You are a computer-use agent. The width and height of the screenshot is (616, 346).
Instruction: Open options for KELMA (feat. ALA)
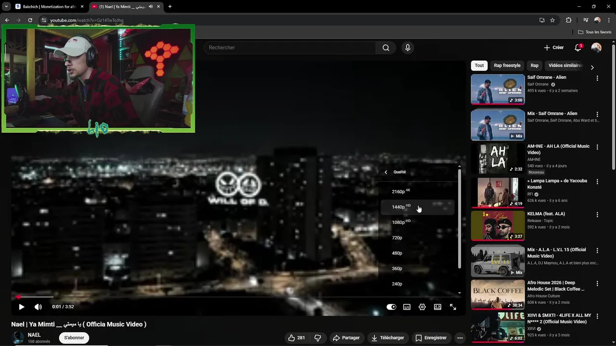click(597, 214)
